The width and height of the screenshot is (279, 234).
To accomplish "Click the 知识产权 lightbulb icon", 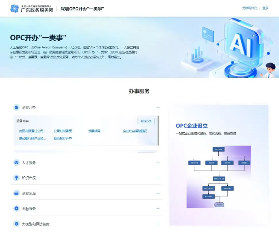I will (16, 178).
